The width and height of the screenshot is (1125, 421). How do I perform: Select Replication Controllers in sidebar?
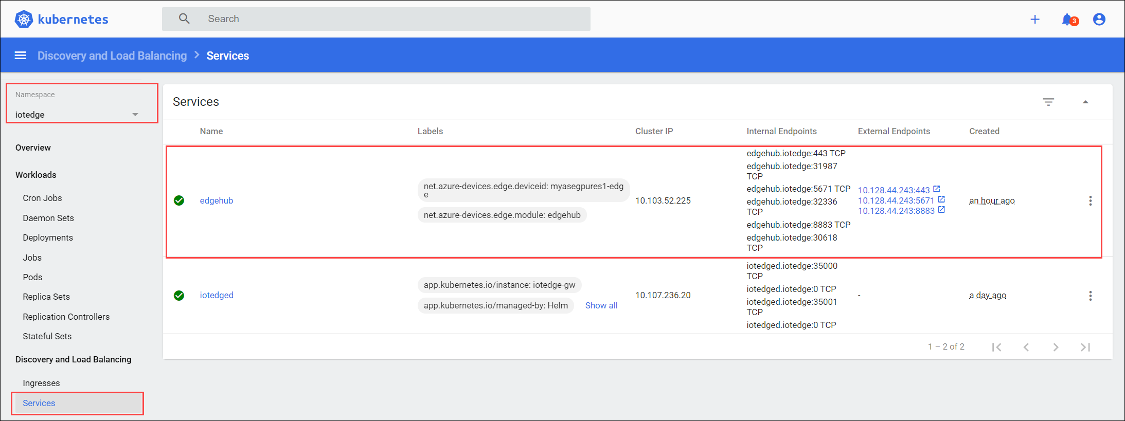pos(66,317)
